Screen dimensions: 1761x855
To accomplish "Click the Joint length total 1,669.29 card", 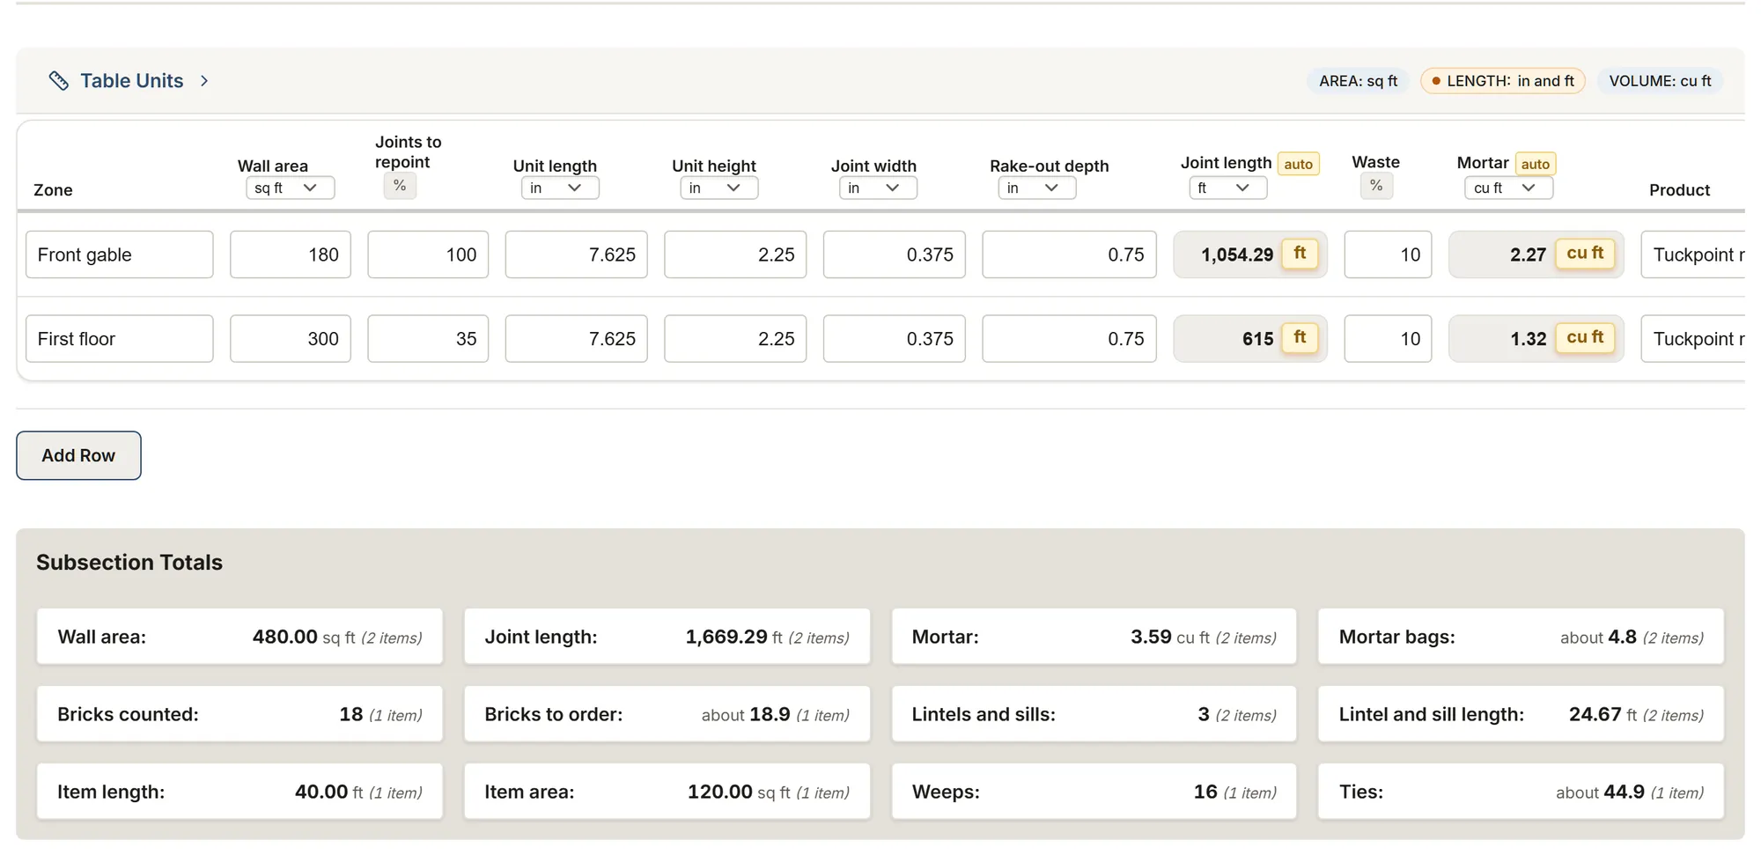I will click(x=667, y=637).
